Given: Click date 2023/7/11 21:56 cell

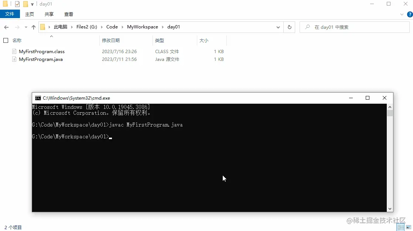Looking at the screenshot, I should coord(119,59).
